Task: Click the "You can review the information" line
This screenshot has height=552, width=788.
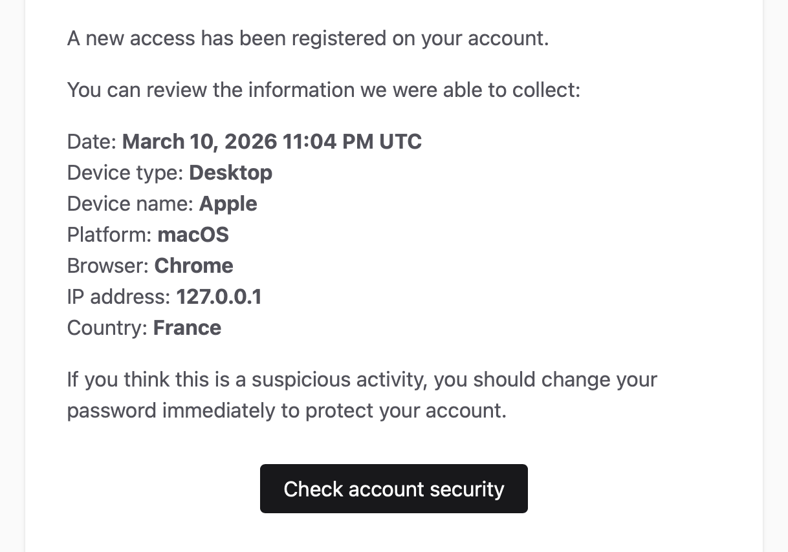Action: [x=323, y=90]
